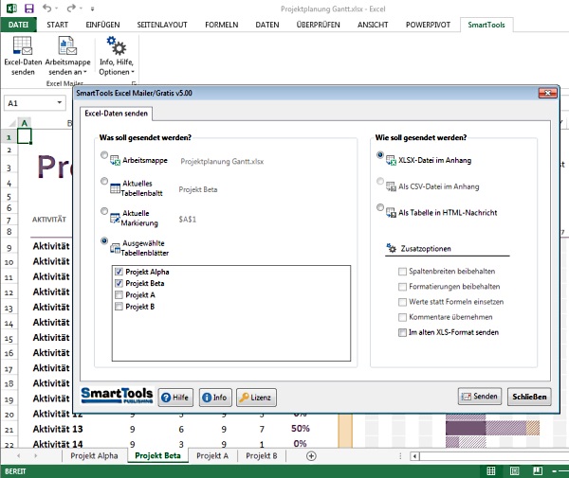Choose XLSX-Datei im Anhang radio button
Screen dimensions: 569x478
tap(380, 155)
